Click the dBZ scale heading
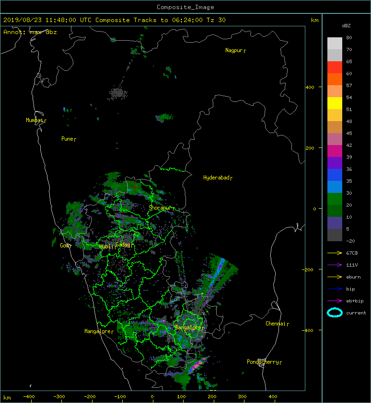The width and height of the screenshot is (371, 403). point(346,26)
